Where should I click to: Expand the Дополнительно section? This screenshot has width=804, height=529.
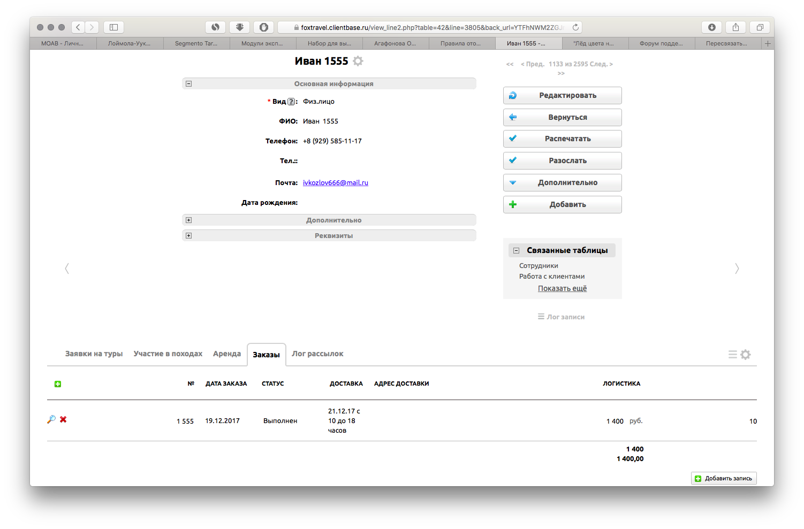coord(188,220)
